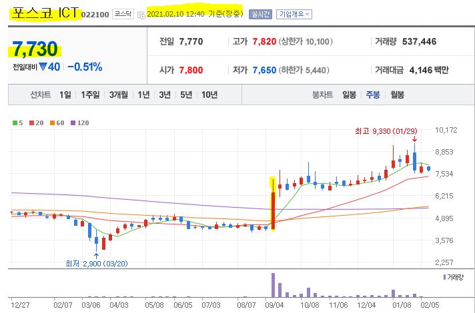Select the 10년 line chart period
Viewport: 475px width, 313px height.
(209, 95)
